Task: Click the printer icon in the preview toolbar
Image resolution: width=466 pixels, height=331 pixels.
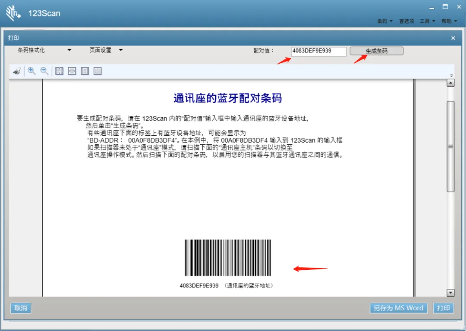Action: [x=16, y=71]
